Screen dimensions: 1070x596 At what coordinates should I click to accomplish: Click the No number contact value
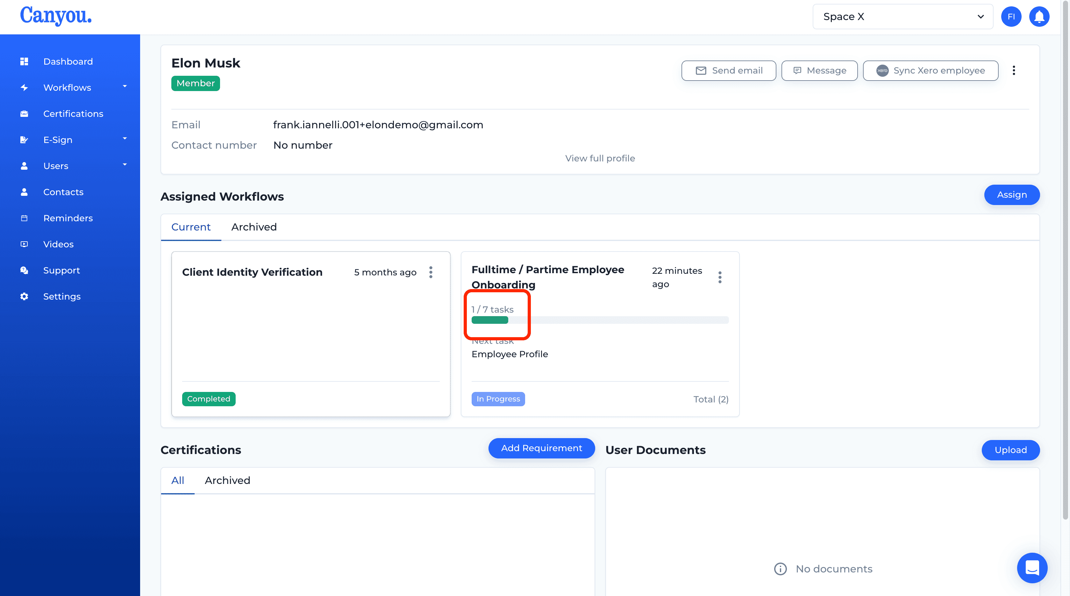[303, 145]
